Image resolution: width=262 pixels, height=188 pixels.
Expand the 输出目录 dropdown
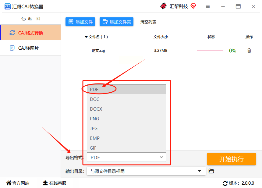pos(199,171)
